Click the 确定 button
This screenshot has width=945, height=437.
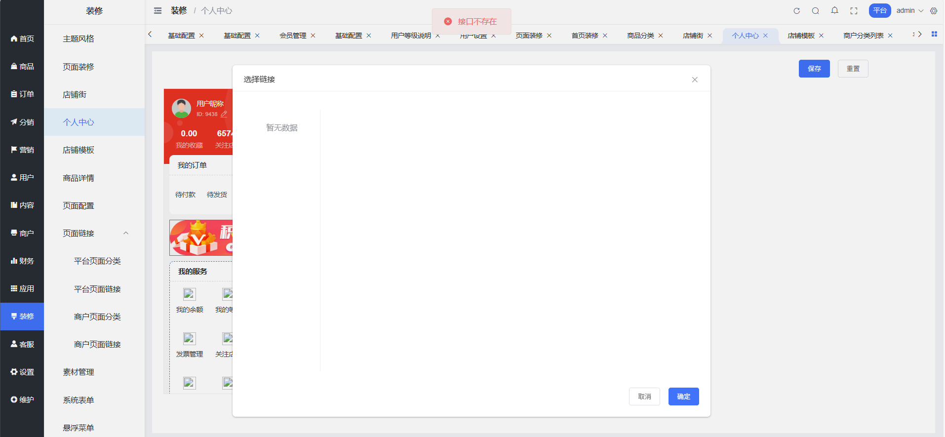coord(683,397)
